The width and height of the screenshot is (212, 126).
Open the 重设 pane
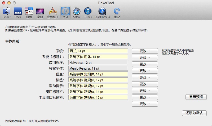(117, 13)
